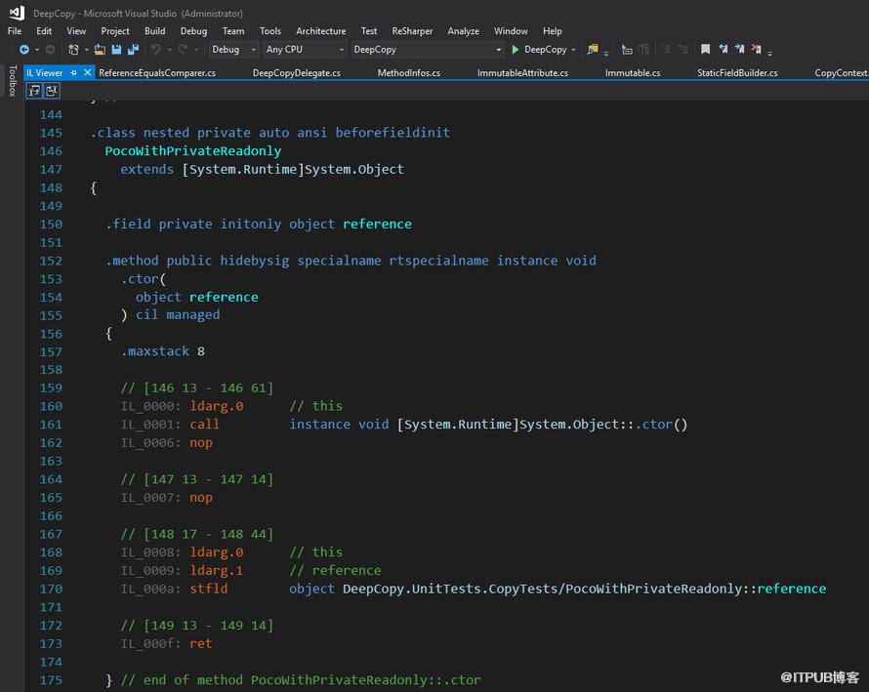Click line number 150 in the gutter
The height and width of the screenshot is (692, 869).
51,224
